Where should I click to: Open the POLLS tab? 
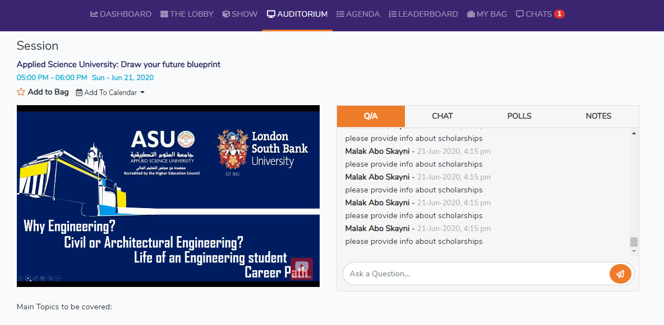520,116
